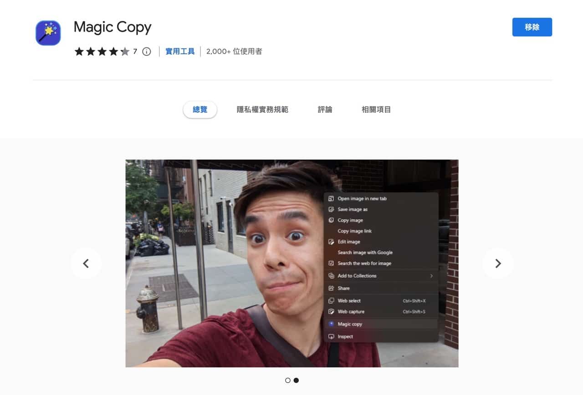Click the Share icon in the context menu
This screenshot has height=395, width=583.
331,288
